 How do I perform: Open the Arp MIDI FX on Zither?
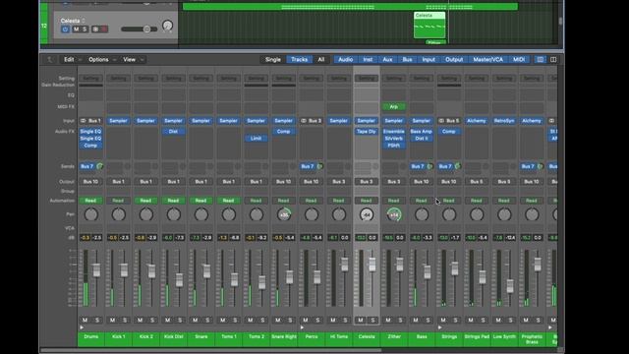coord(394,107)
